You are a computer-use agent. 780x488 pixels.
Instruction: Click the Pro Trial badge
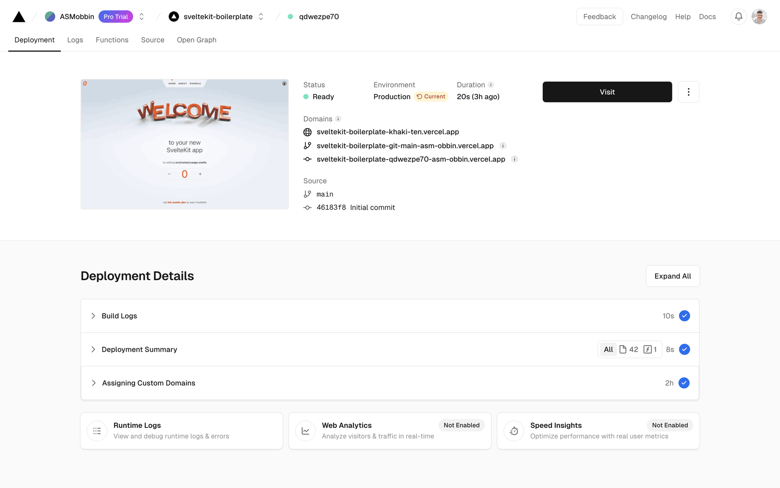point(116,17)
